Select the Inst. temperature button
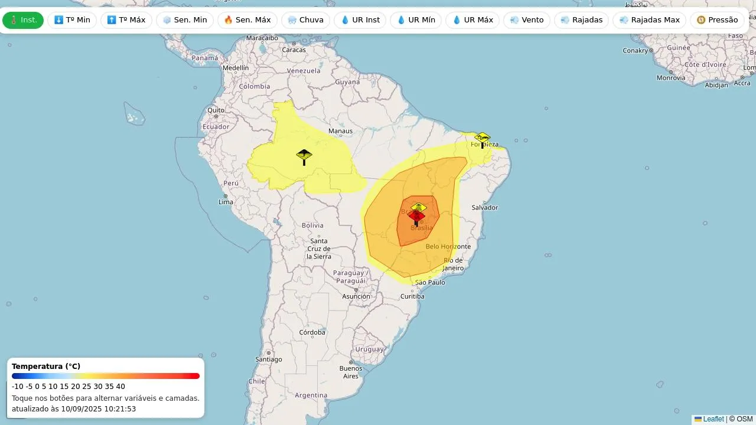The width and height of the screenshot is (756, 425). click(23, 20)
